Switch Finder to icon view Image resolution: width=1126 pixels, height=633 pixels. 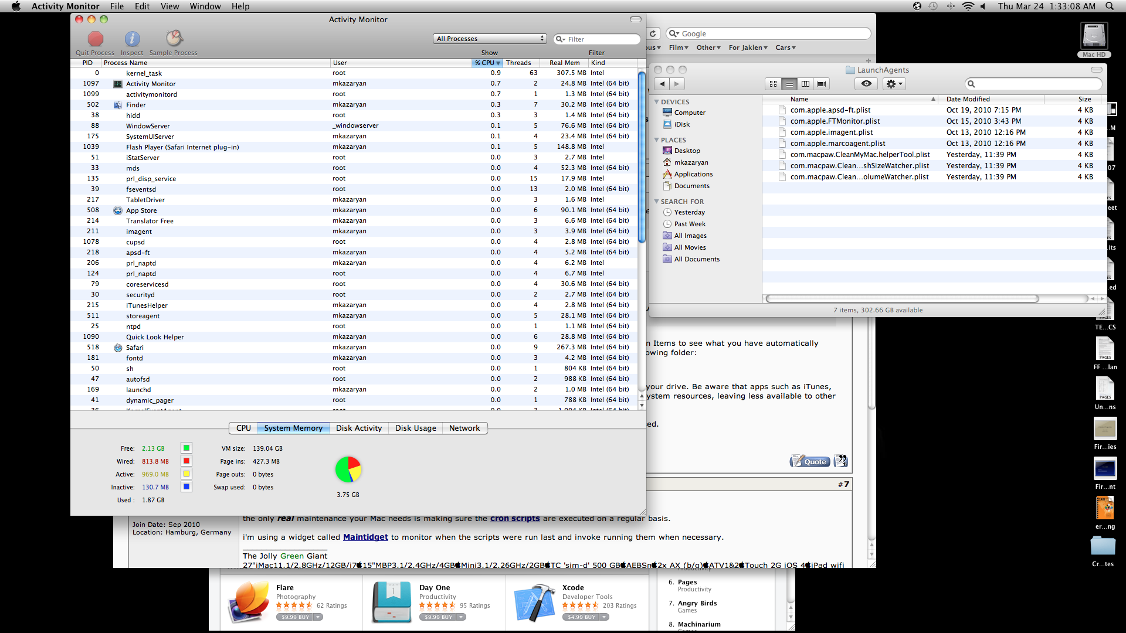point(773,84)
